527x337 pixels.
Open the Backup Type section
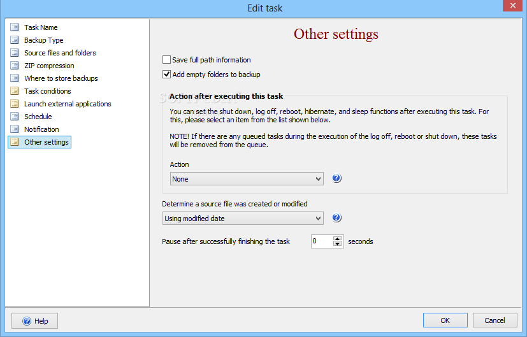coord(44,40)
